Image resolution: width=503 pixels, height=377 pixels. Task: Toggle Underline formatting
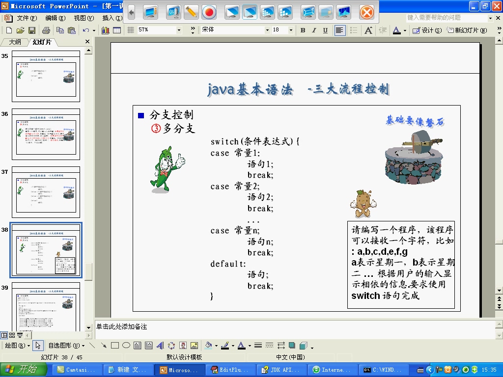(325, 30)
